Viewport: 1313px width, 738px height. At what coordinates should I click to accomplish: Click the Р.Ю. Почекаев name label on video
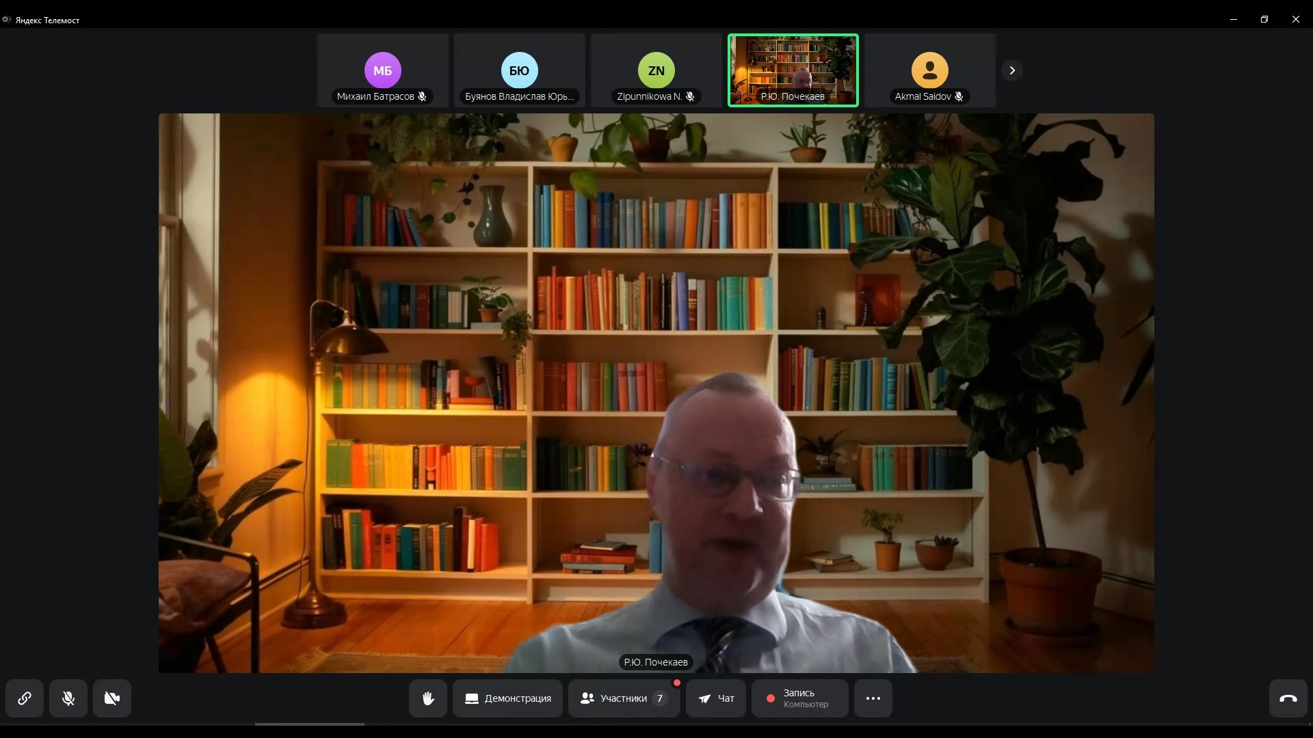tap(656, 662)
